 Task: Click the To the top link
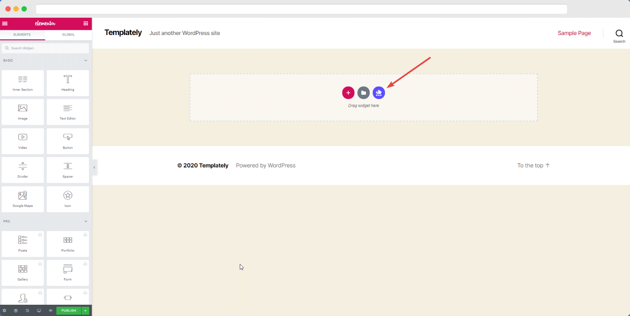pyautogui.click(x=533, y=165)
